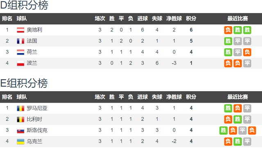This screenshot has width=262, height=148.
Task: Click the Romania flag icon in Group E
Action: [x=20, y=108]
